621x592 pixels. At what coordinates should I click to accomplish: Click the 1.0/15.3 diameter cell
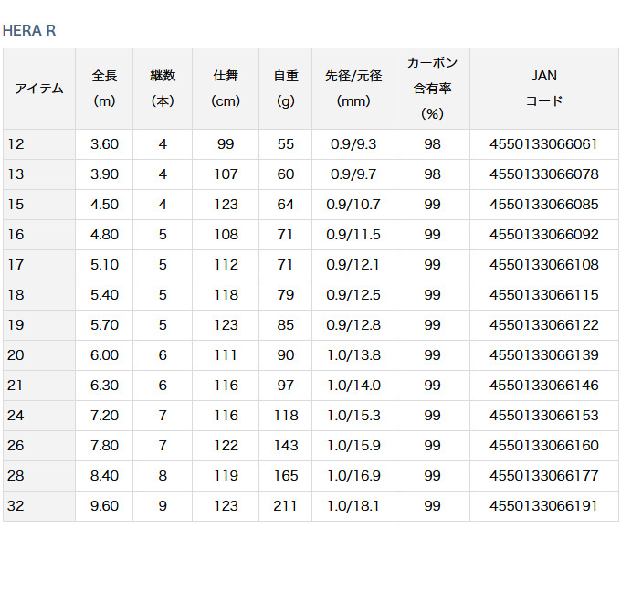point(354,416)
